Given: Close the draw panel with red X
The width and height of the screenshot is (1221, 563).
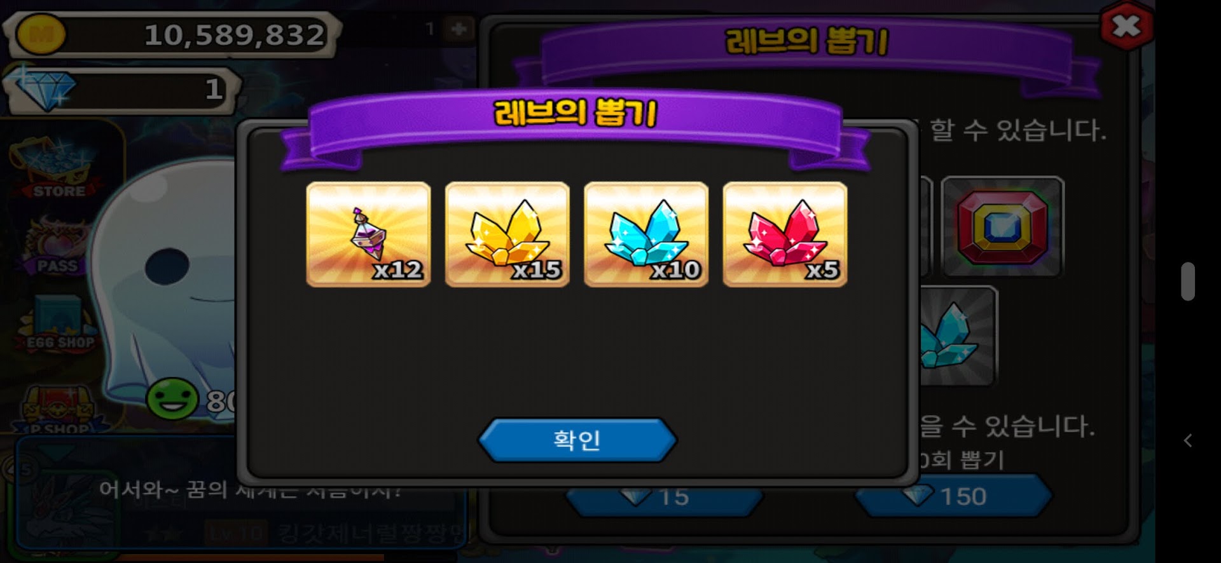Looking at the screenshot, I should pos(1126,27).
